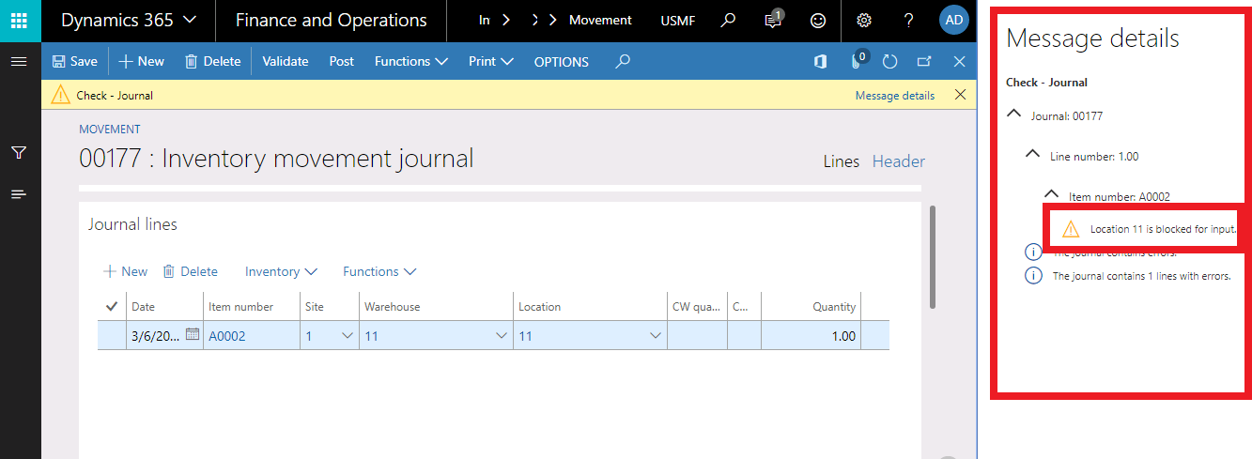Open the Print dropdown menu

click(491, 61)
